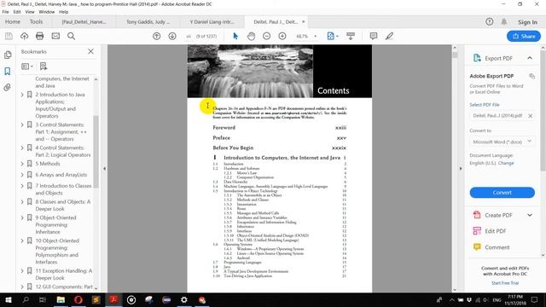Expand bookmark 2 Introduction to Java Applications

[x=22, y=95]
